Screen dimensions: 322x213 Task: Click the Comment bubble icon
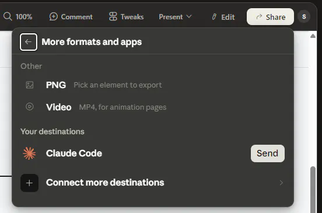pos(54,17)
